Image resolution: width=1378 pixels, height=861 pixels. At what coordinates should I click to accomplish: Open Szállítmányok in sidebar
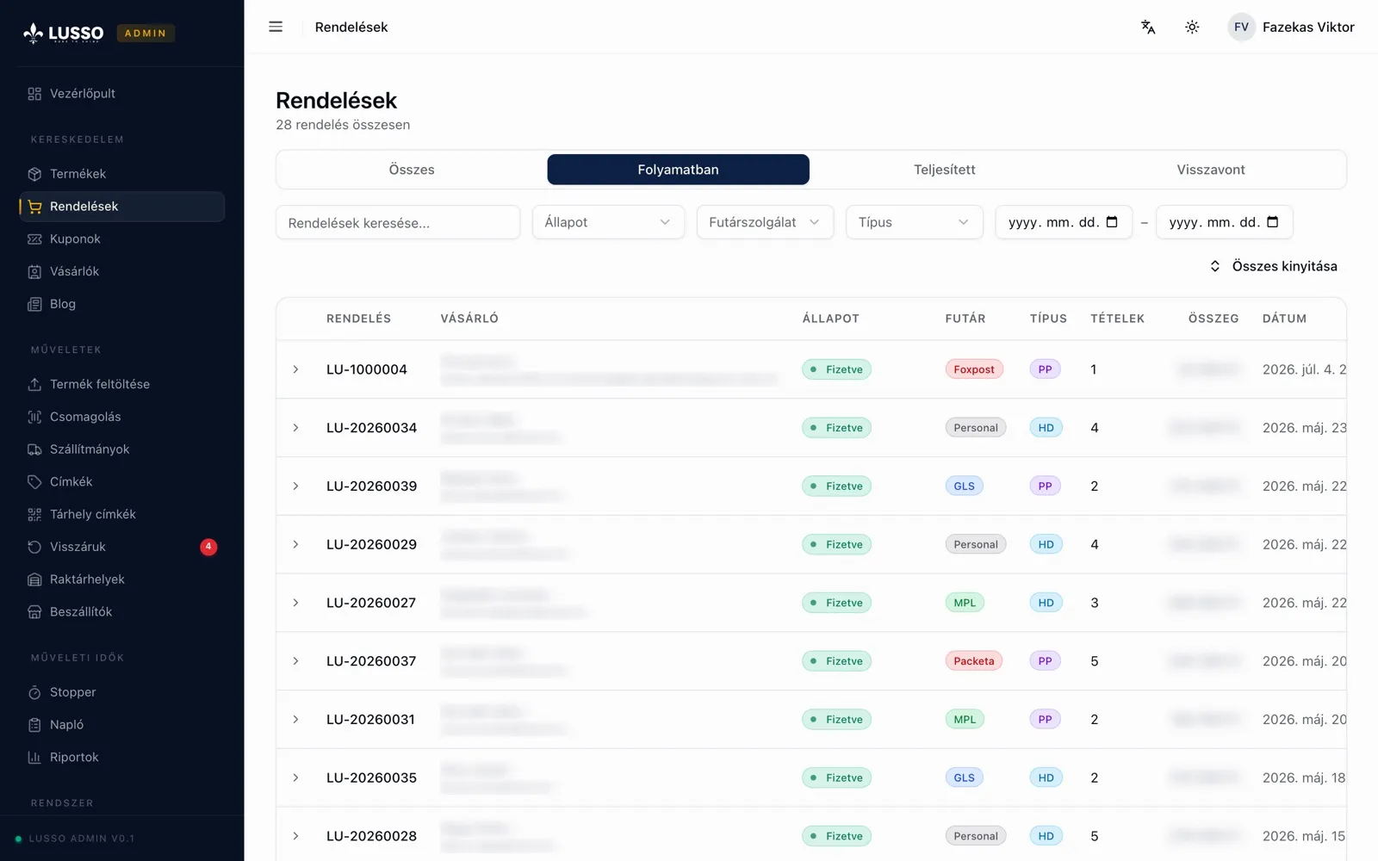pos(121,449)
